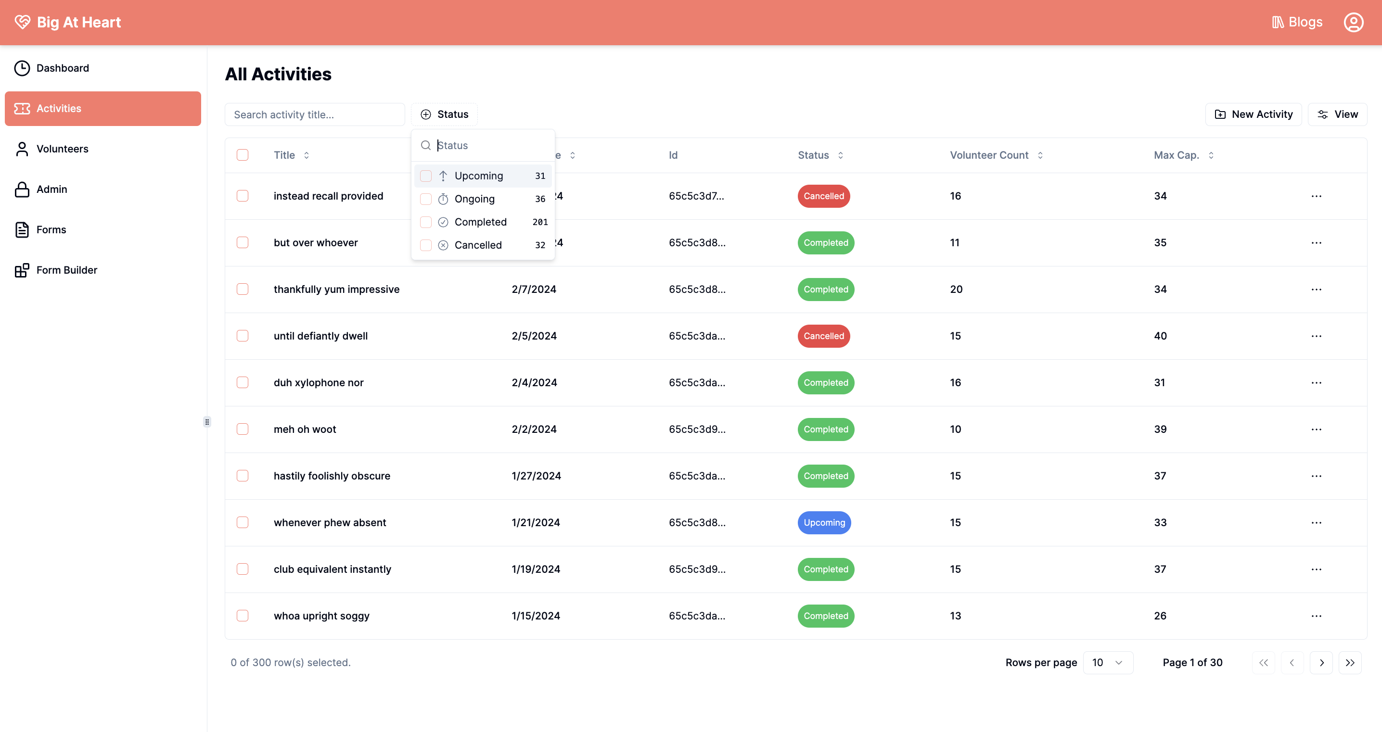Image resolution: width=1382 pixels, height=732 pixels.
Task: Toggle the Cancelled status filter checkbox
Action: coord(426,245)
